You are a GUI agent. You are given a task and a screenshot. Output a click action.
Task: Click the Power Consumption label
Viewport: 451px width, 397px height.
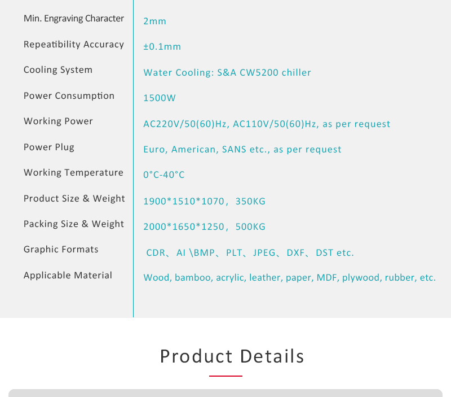coord(69,96)
